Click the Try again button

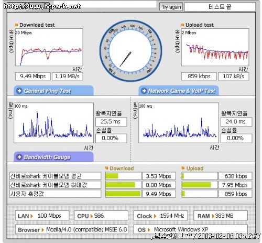171,7
